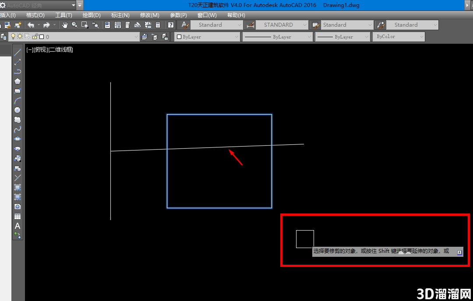Screen dimensions: 473x301
Task: Select the Ellipse tool
Action: pos(18,139)
